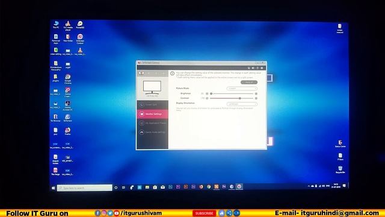Click the Game mode controller icon
This screenshot has height=217, width=385.
[142, 132]
